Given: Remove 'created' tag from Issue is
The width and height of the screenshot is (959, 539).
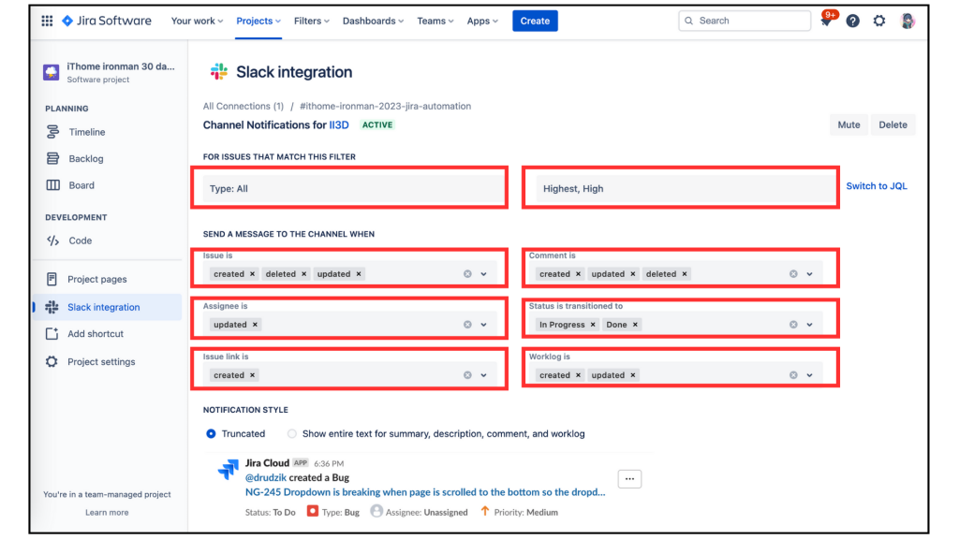Looking at the screenshot, I should [x=252, y=274].
